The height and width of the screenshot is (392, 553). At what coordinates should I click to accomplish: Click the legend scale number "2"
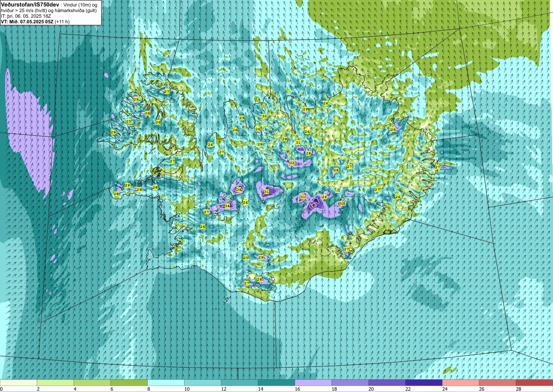click(38, 389)
